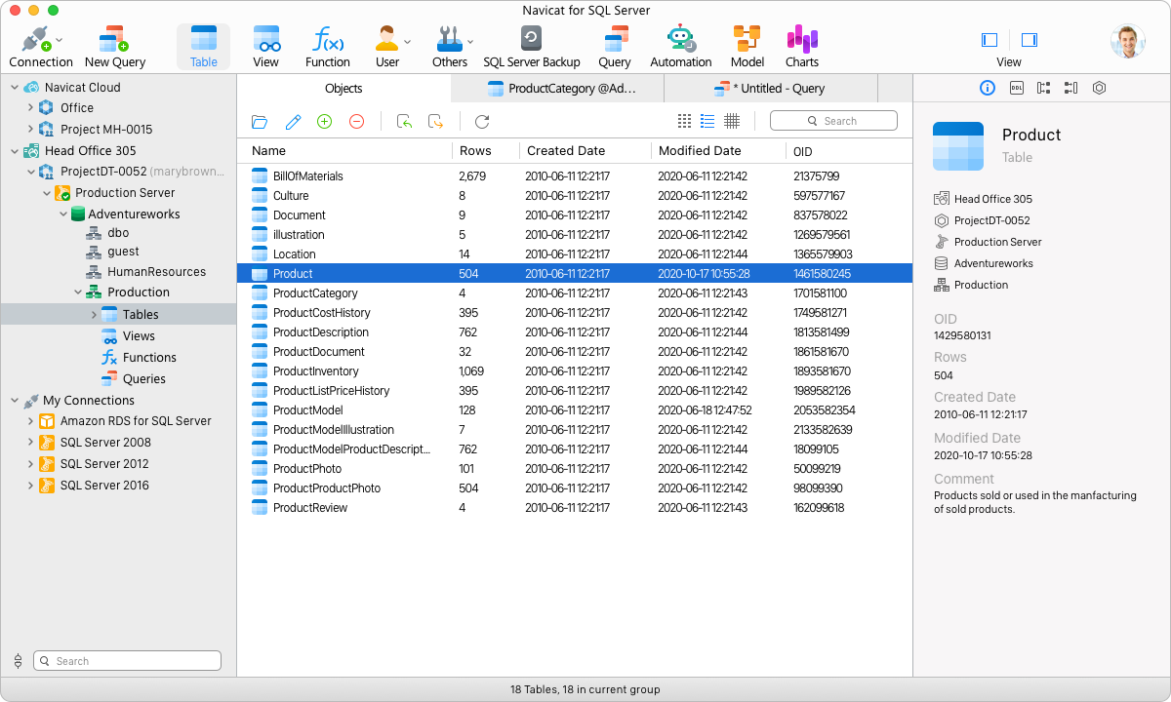The width and height of the screenshot is (1171, 702).
Task: Open the Import Wizard icon
Action: pos(404,121)
